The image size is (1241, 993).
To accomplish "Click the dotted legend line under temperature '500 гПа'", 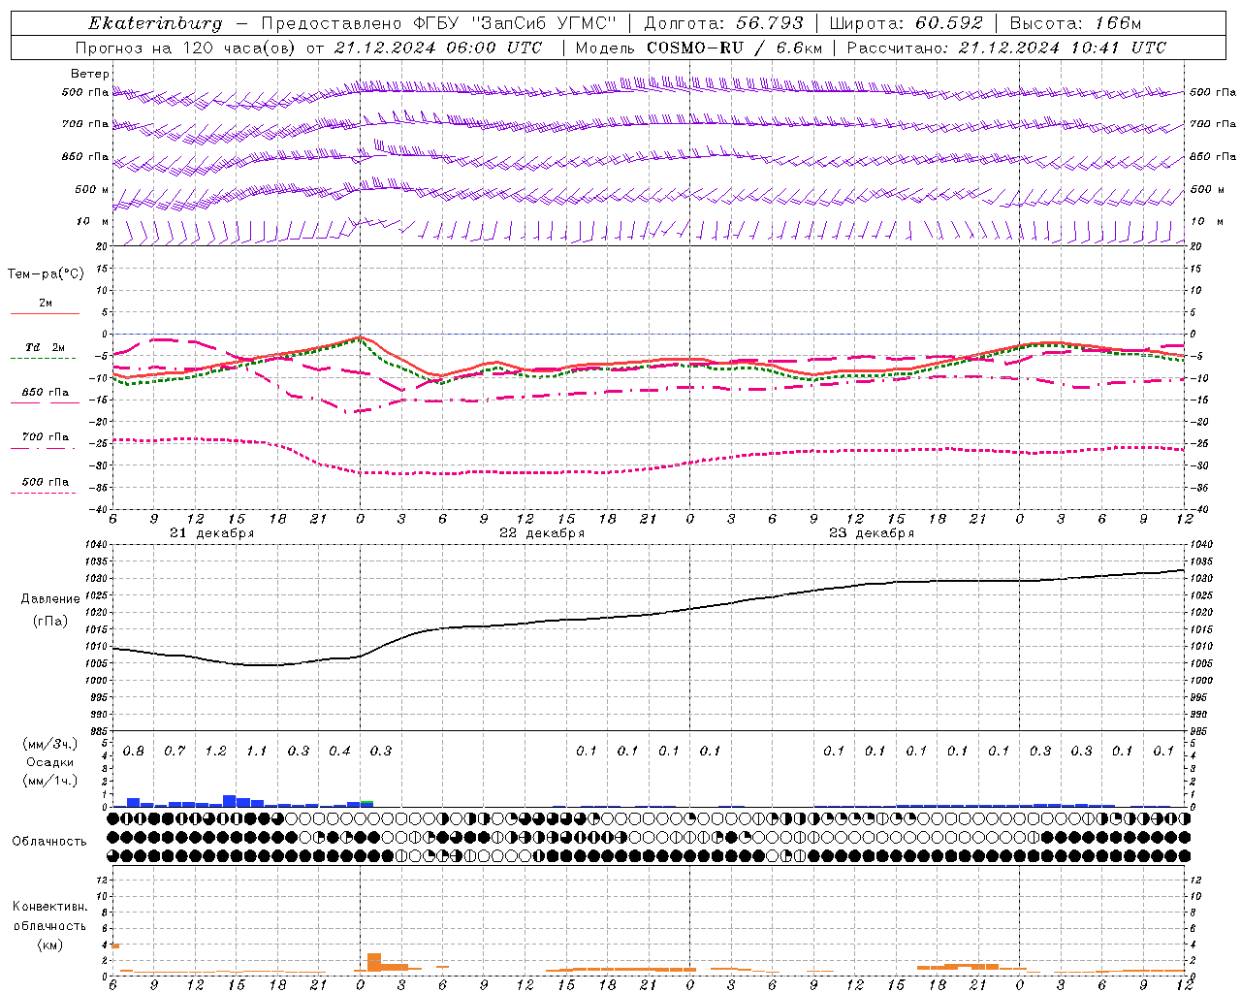I will 43,493.
